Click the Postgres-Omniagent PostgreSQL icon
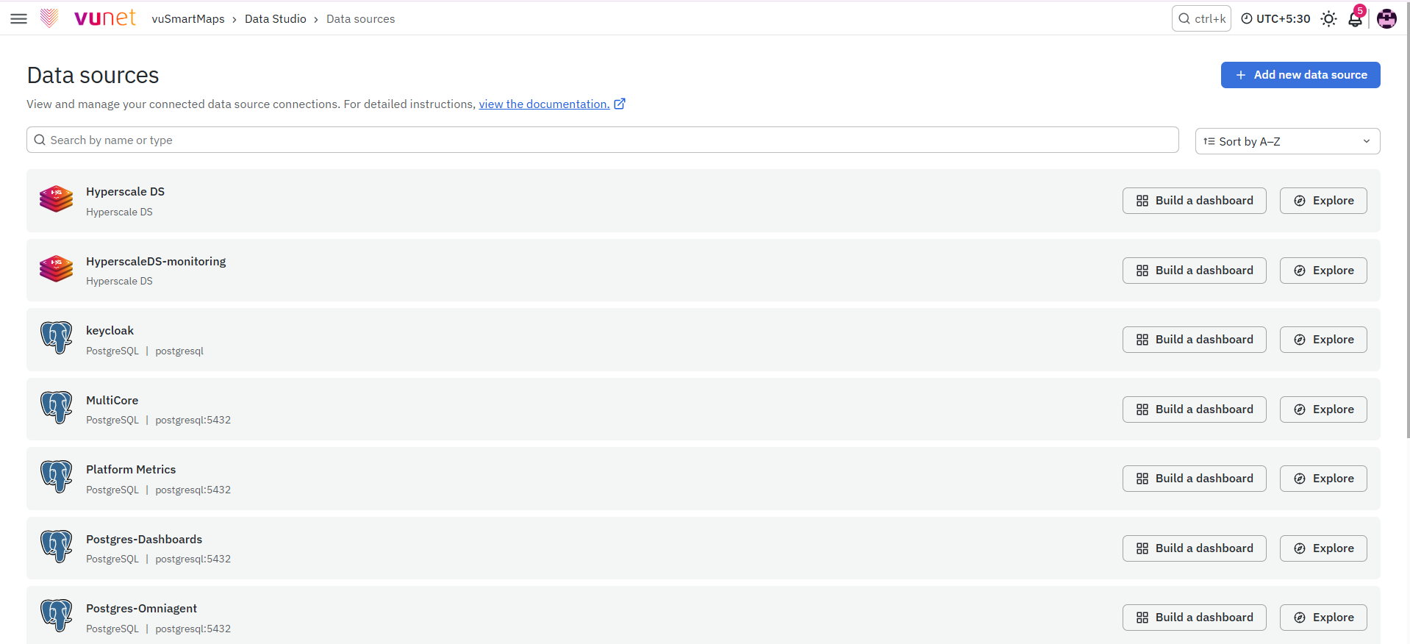 pyautogui.click(x=57, y=616)
